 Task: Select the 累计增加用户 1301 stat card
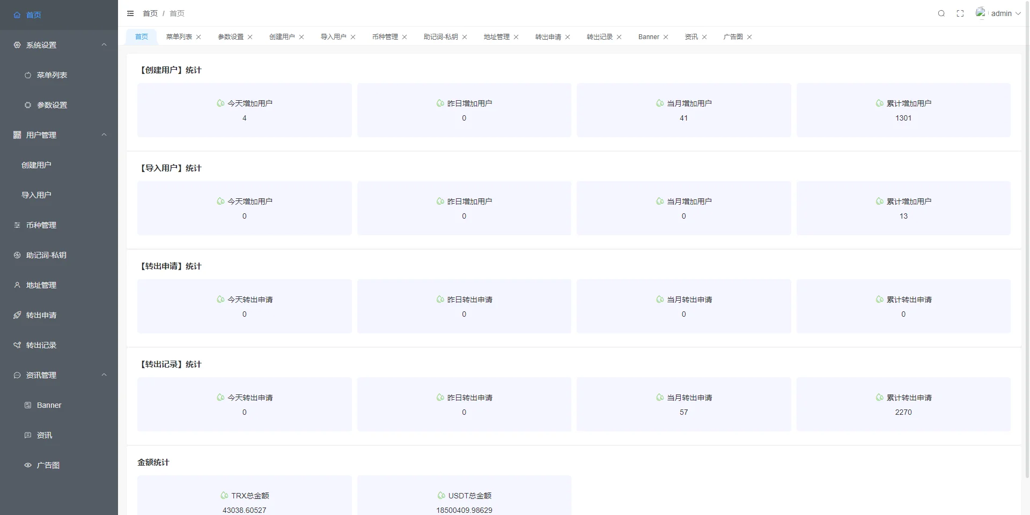point(903,110)
